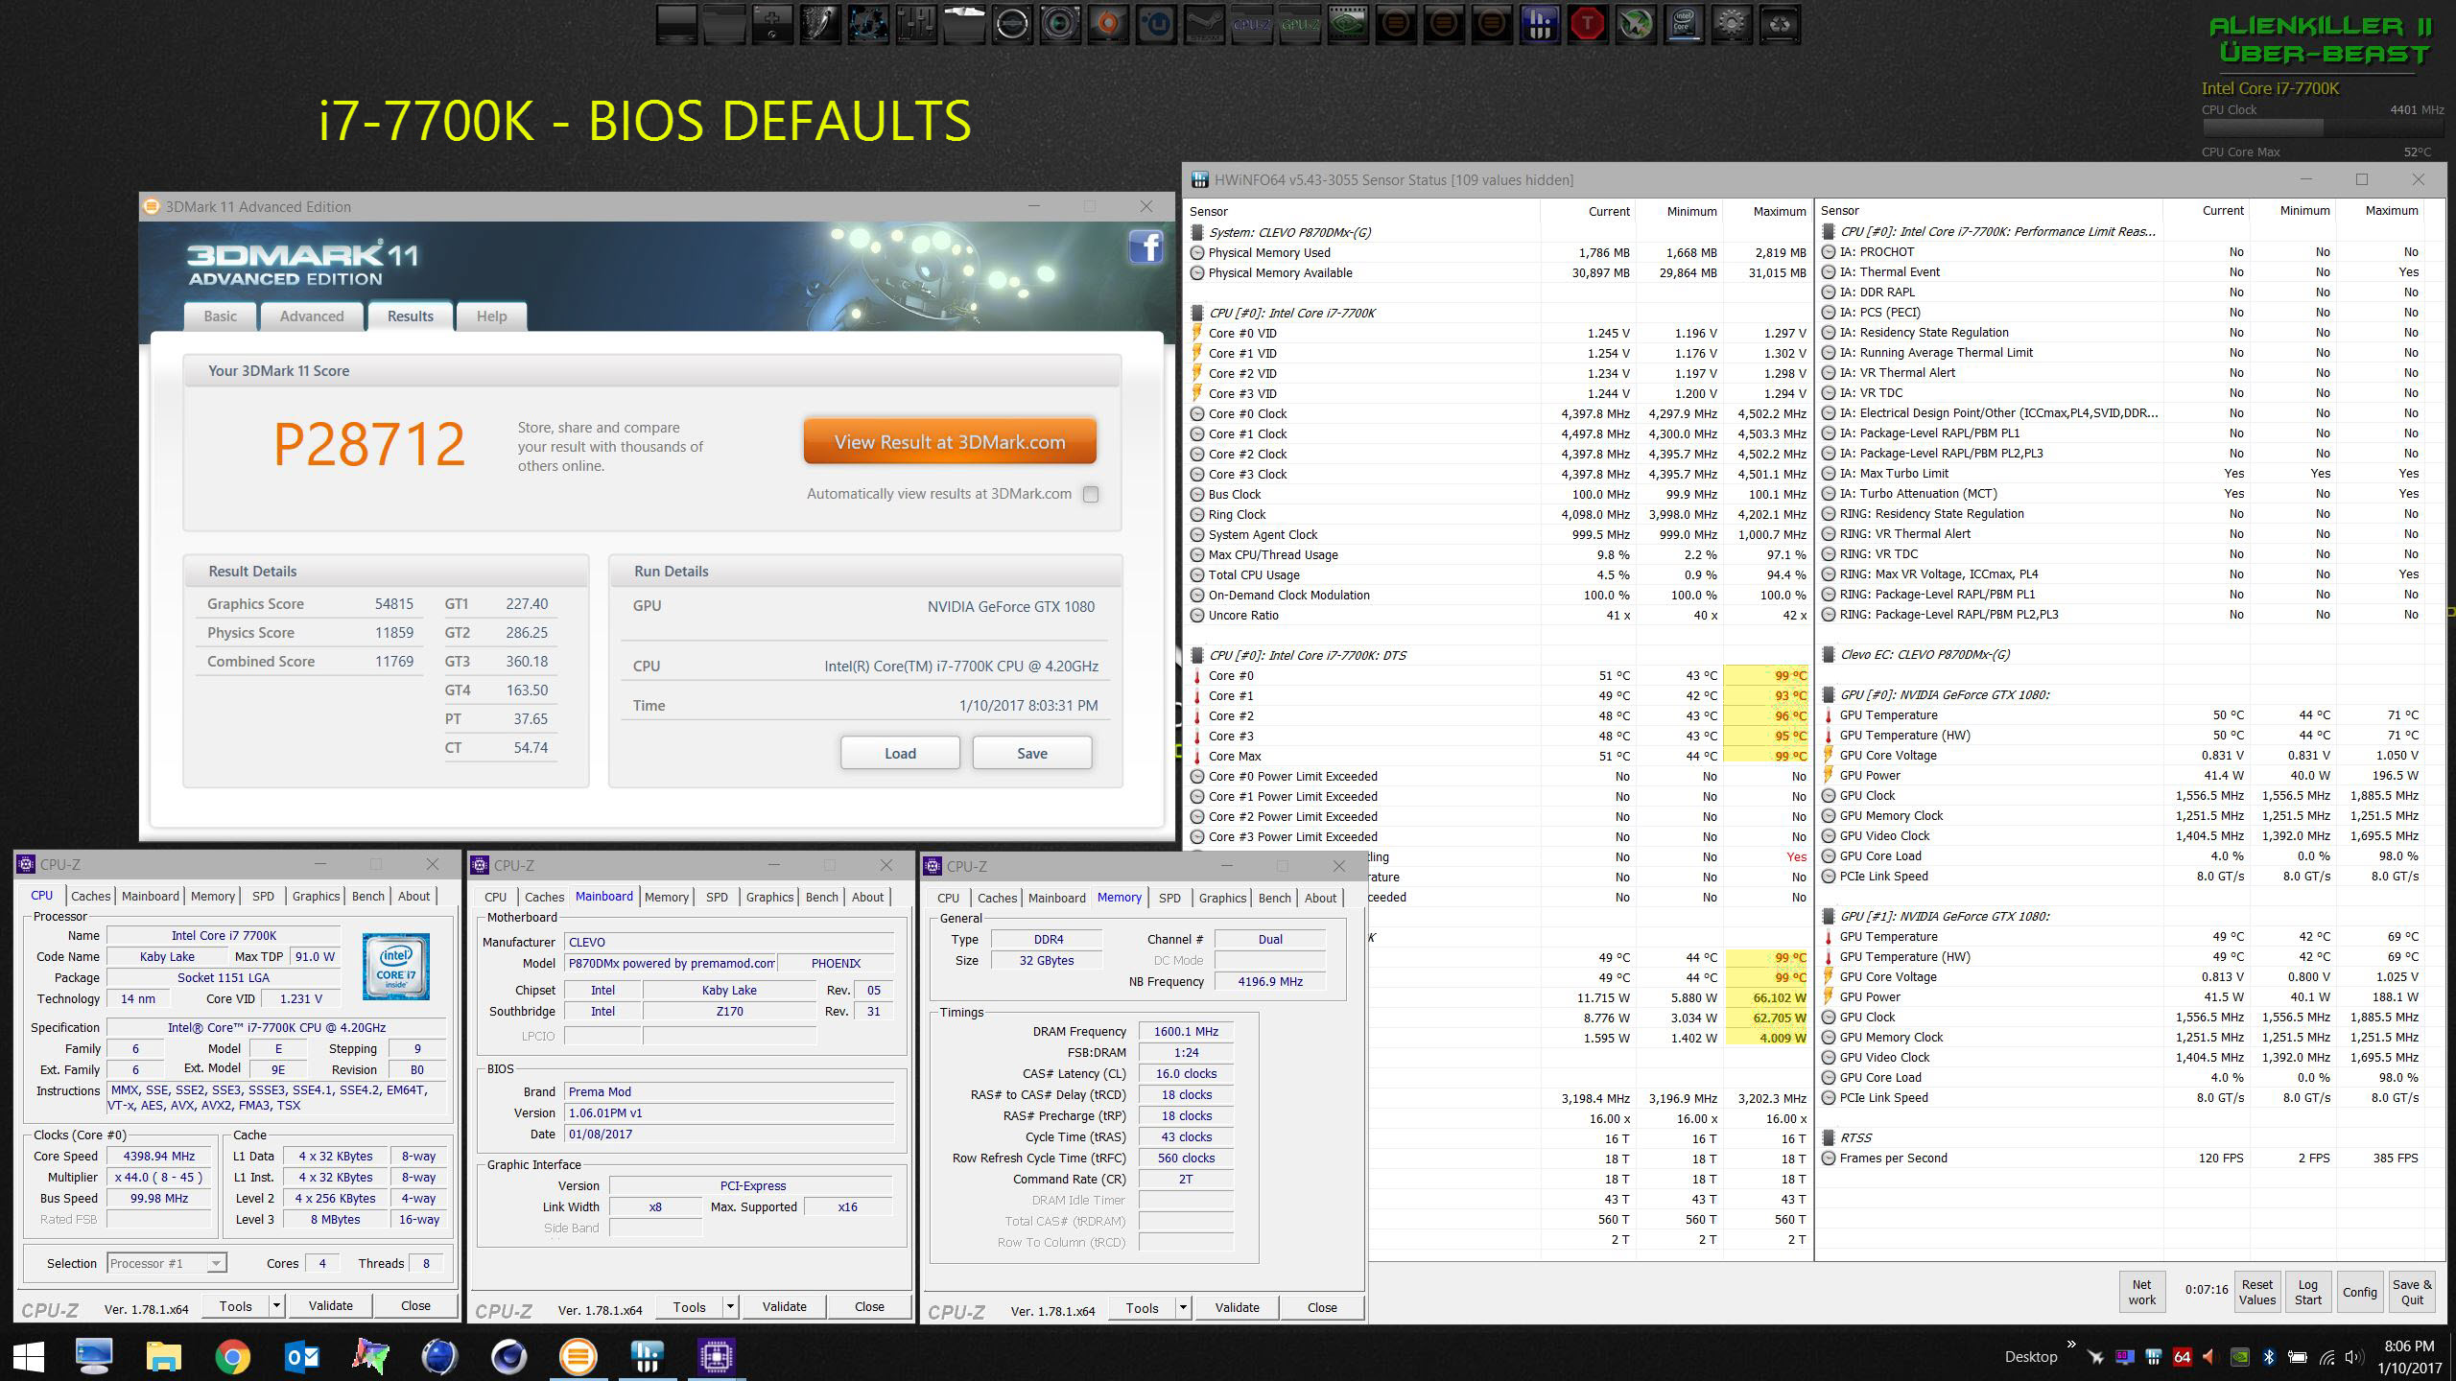Expand the Processor #1 selection dropdown
This screenshot has width=2456, height=1381.
[217, 1263]
